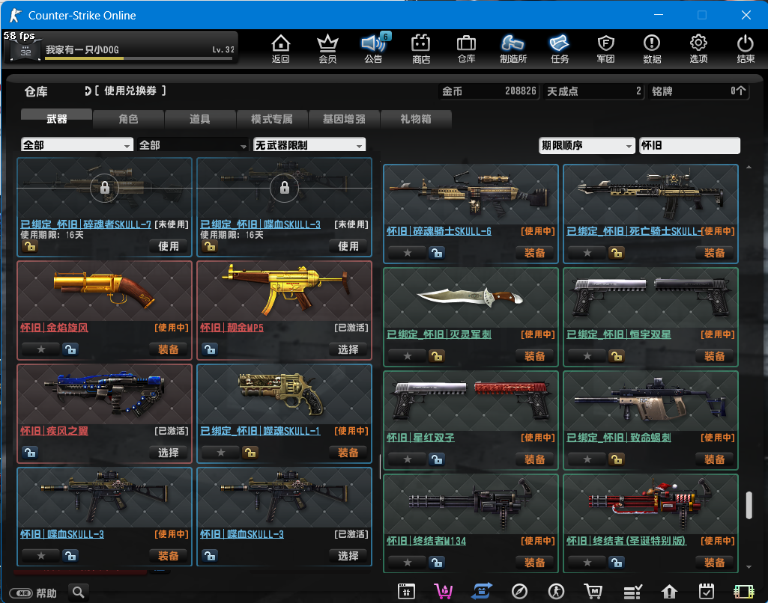This screenshot has height=603, width=768.
Task: Open the 商店 shop icon
Action: [421, 49]
